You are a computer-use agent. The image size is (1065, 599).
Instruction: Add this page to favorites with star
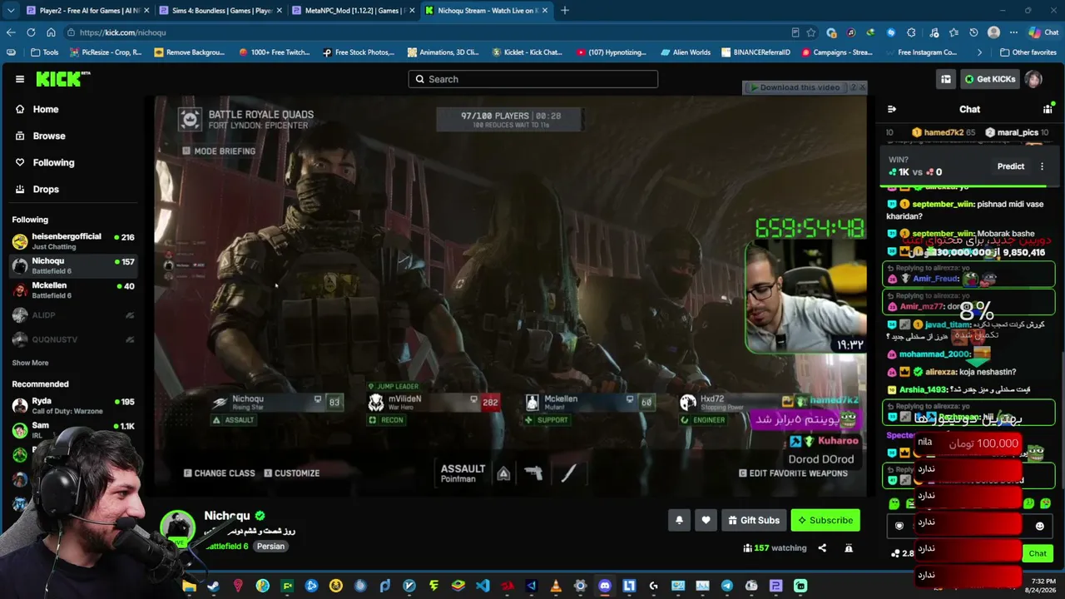pyautogui.click(x=811, y=32)
